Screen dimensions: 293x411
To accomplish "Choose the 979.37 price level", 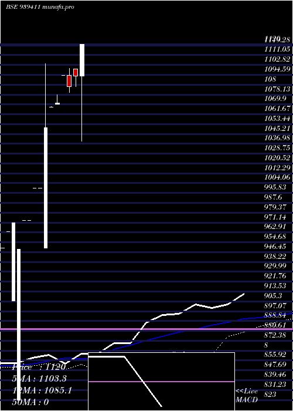I will (x=275, y=207).
